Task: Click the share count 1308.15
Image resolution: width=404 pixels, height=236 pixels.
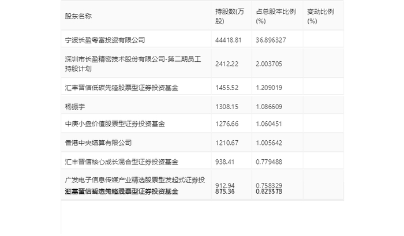Action: pos(227,107)
